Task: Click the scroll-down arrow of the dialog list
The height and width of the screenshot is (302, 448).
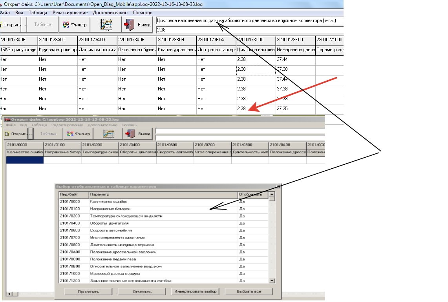Action: pos(272,281)
